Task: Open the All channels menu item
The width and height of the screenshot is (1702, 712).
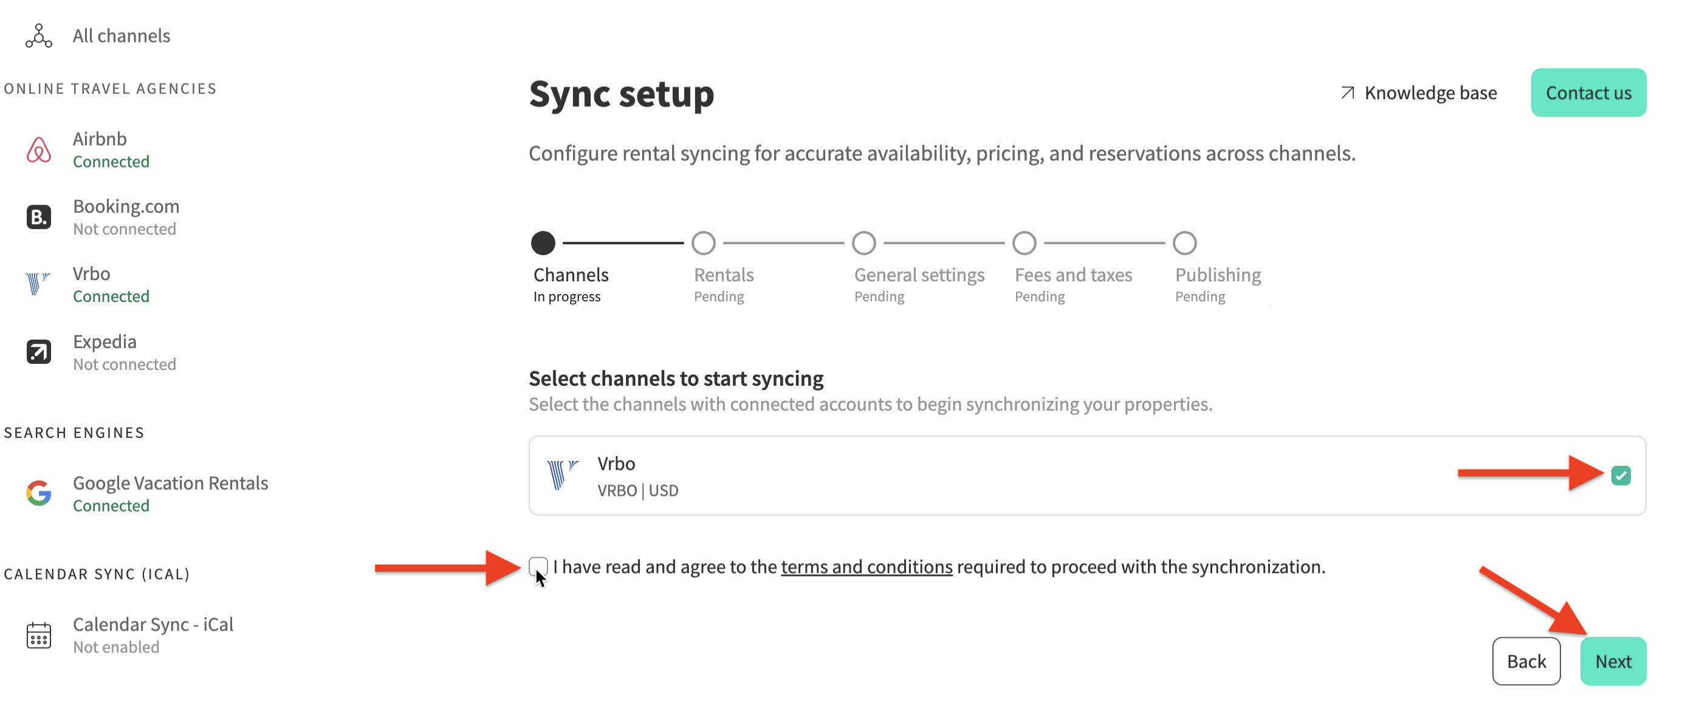Action: (122, 36)
